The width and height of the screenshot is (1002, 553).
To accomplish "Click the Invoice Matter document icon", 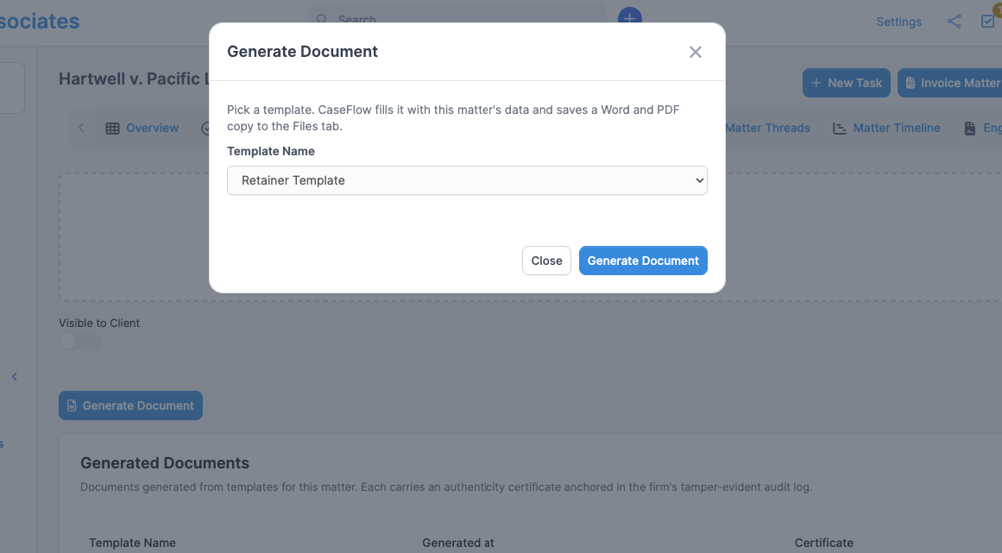I will tap(910, 83).
